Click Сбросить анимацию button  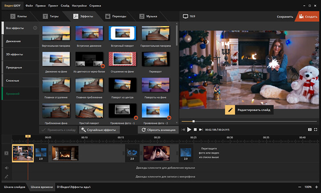click(x=158, y=130)
